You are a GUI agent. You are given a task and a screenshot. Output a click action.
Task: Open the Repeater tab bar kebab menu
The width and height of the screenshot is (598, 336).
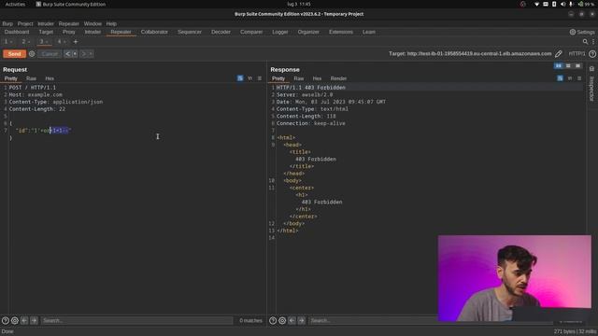click(x=593, y=41)
